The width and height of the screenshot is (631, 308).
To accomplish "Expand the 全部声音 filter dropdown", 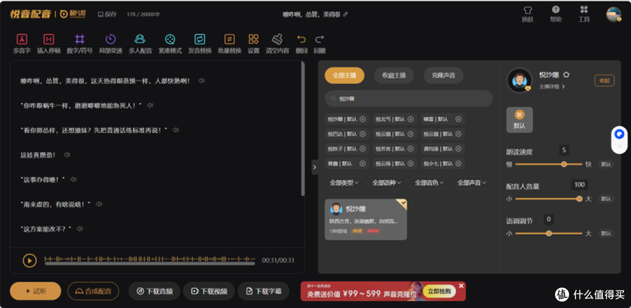I will (x=472, y=183).
